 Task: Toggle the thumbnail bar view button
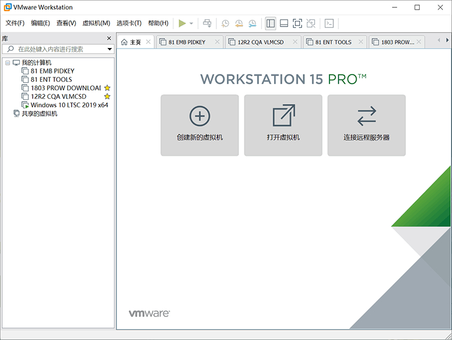click(x=284, y=23)
